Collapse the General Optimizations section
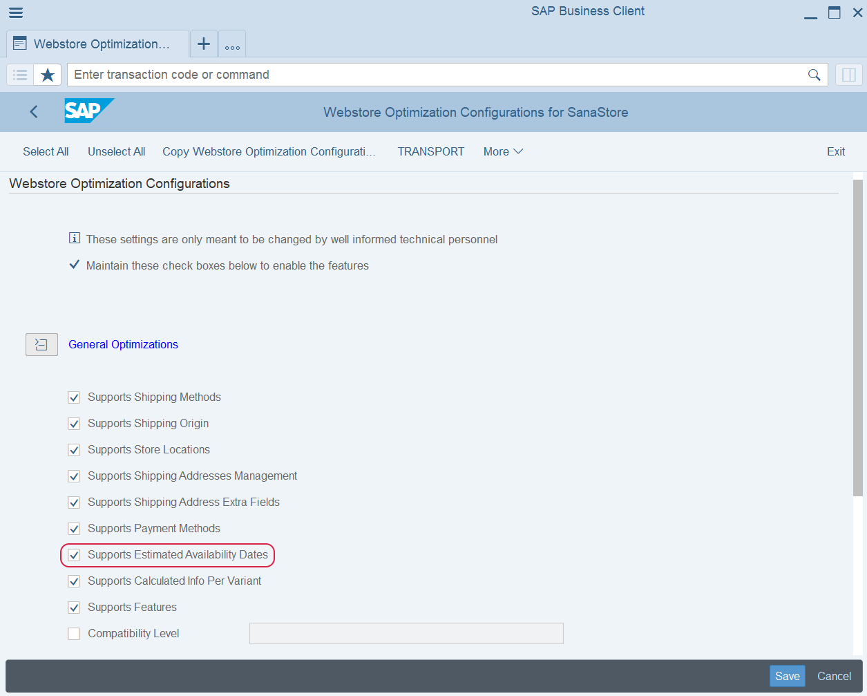Image resolution: width=867 pixels, height=696 pixels. click(x=41, y=344)
